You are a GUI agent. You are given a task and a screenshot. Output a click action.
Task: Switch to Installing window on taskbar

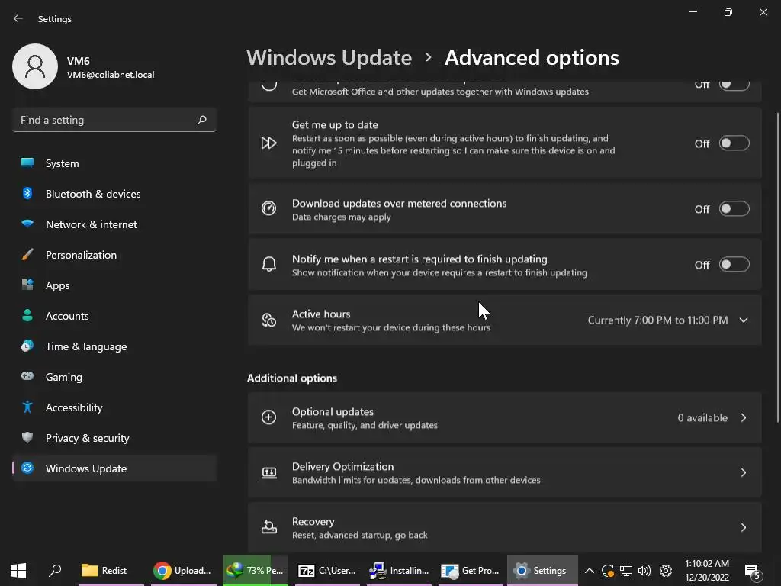(x=398, y=571)
